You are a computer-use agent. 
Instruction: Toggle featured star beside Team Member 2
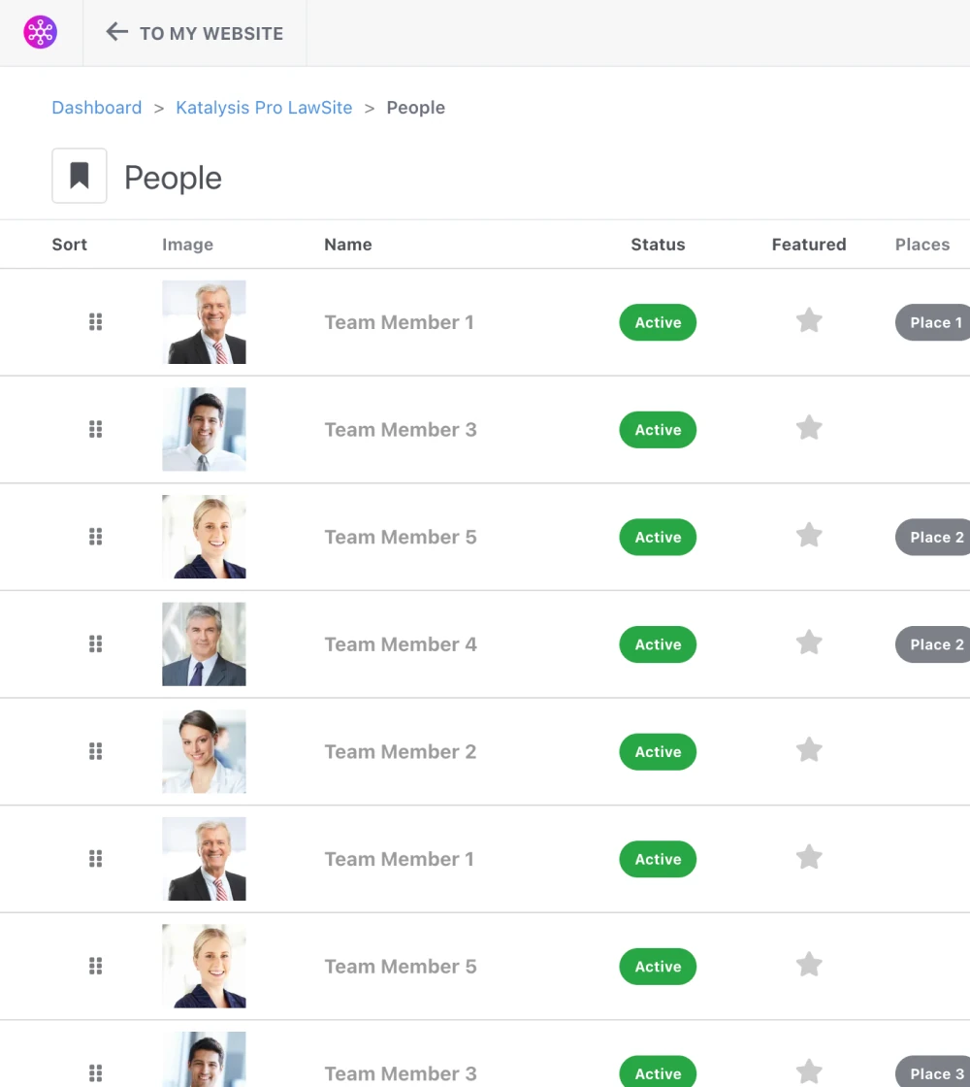click(x=809, y=749)
